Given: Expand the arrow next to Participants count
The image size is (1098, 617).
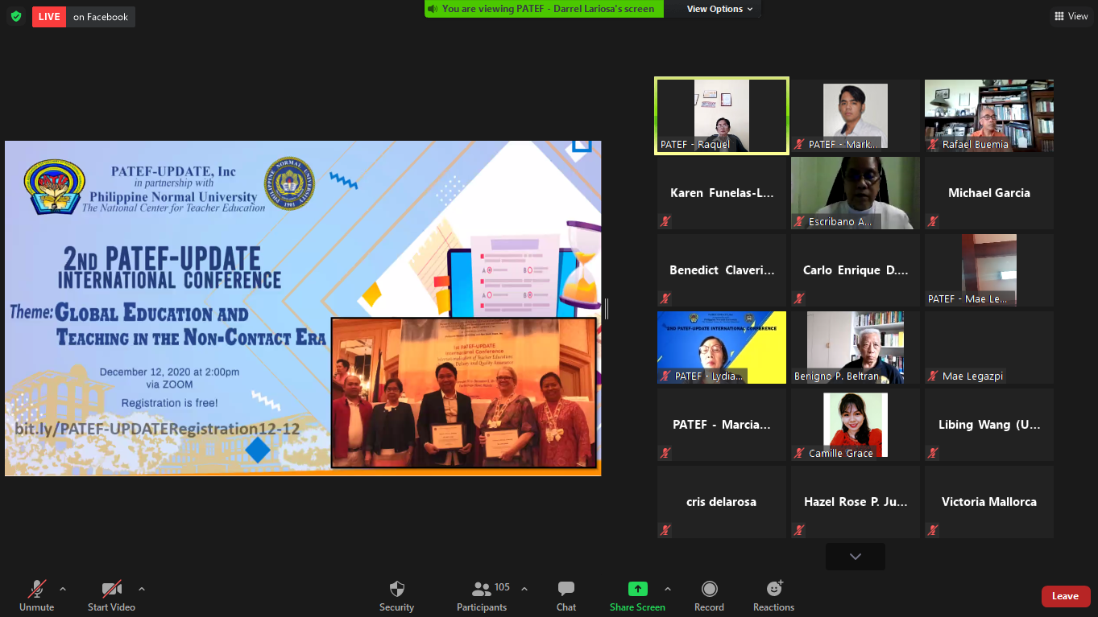Looking at the screenshot, I should pos(524,589).
